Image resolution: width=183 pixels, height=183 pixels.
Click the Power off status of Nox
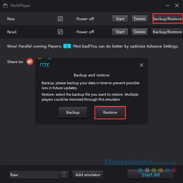click(x=85, y=19)
